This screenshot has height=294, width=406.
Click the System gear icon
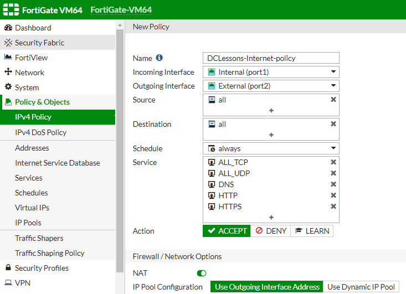click(x=8, y=87)
